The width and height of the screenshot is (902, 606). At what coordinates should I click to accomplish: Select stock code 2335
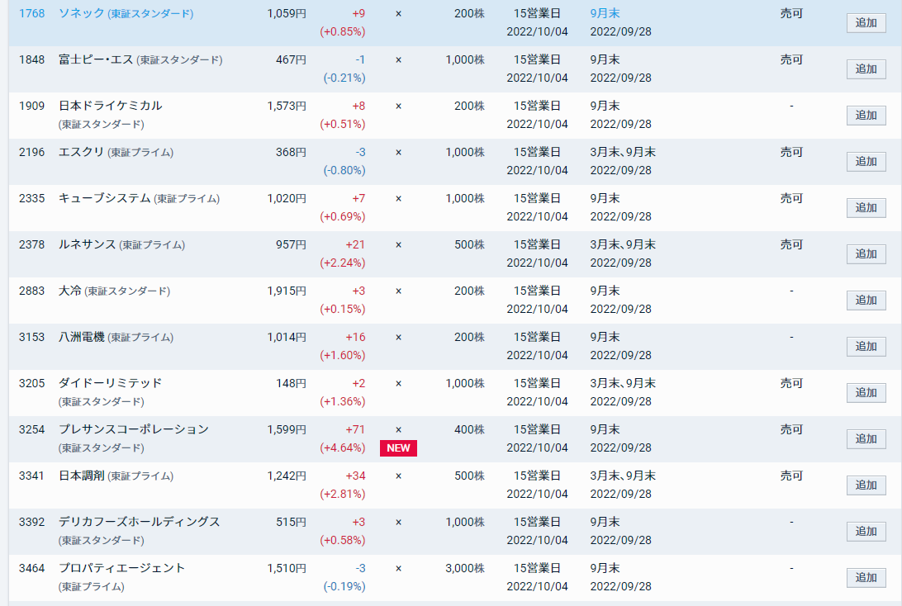point(31,198)
